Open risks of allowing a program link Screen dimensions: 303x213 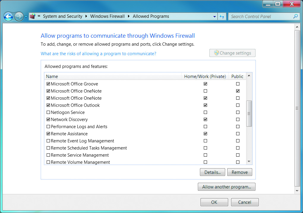point(98,54)
